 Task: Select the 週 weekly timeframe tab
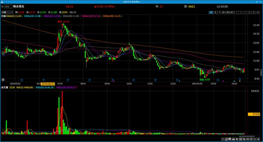pyautogui.click(x=215, y=12)
